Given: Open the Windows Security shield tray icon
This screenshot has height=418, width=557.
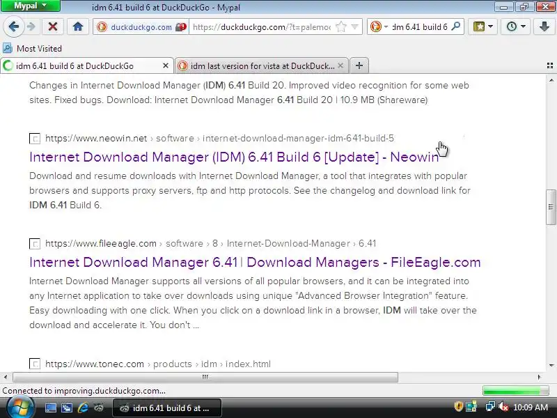Looking at the screenshot, I should [458, 407].
